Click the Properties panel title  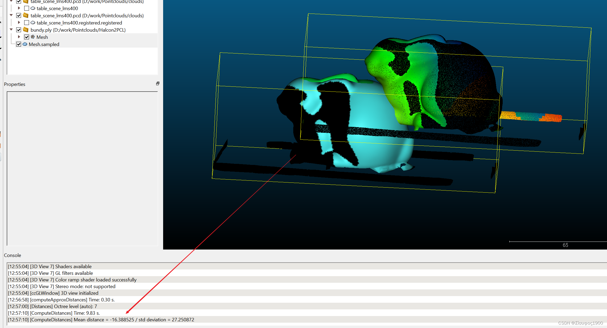[x=15, y=84]
